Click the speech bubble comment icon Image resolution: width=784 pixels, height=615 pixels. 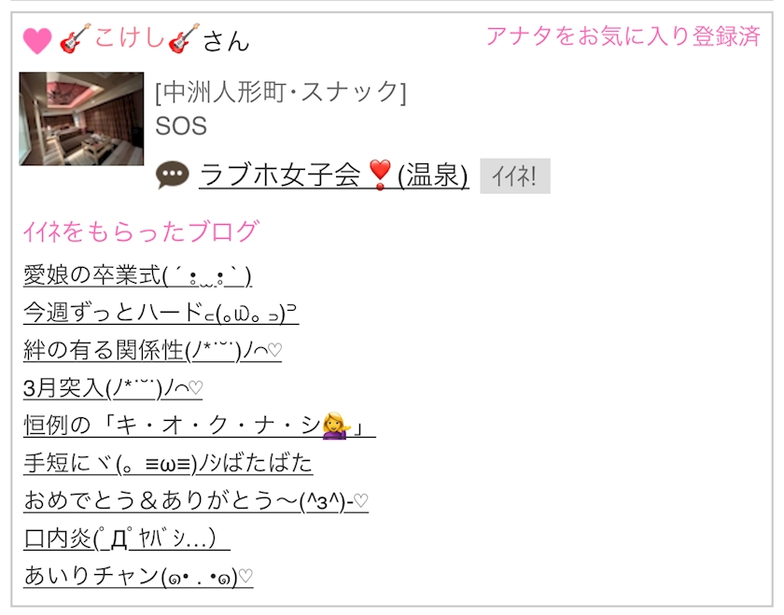[x=173, y=175]
